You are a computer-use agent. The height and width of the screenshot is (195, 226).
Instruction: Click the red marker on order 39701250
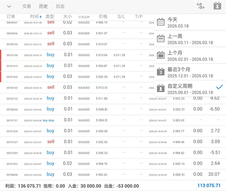pyautogui.click(x=1, y=55)
